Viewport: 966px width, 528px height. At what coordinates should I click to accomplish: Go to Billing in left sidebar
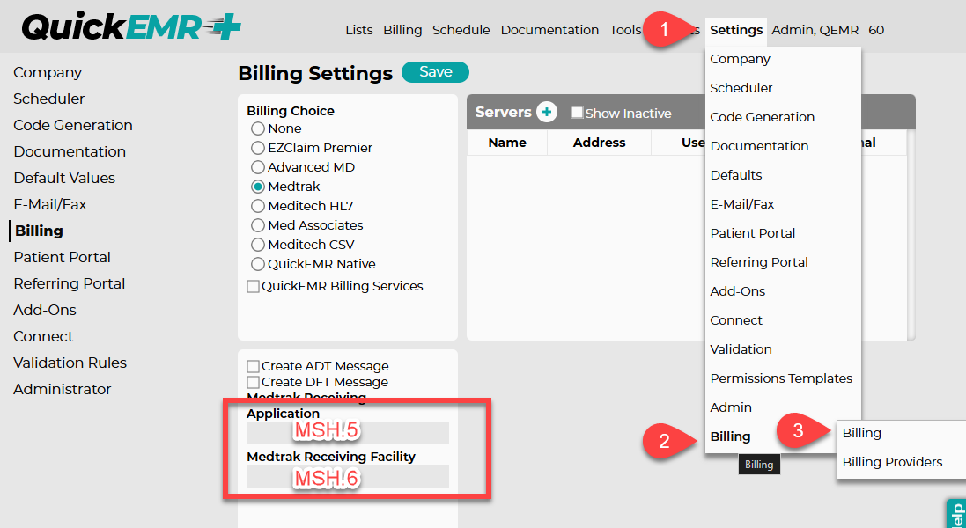click(39, 231)
